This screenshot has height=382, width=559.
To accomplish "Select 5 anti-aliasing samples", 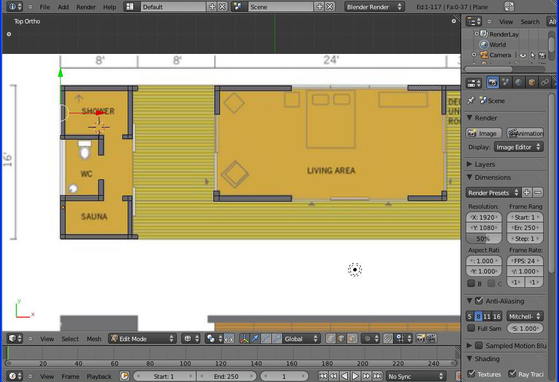I will [x=469, y=316].
